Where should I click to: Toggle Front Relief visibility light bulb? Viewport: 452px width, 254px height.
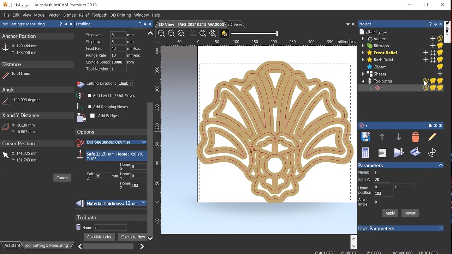[x=440, y=53]
